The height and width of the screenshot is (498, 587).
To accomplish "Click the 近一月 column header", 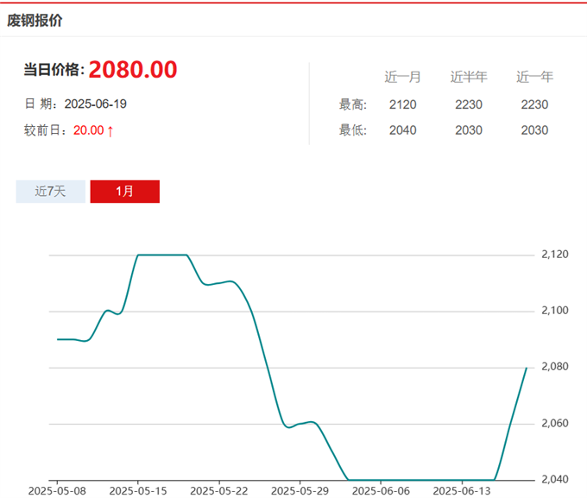I will point(402,77).
